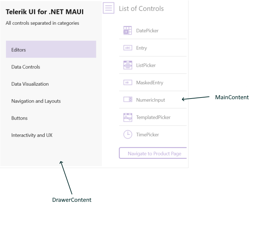271x237 pixels.
Task: Click the TemplatedPicker icon
Action: click(128, 117)
